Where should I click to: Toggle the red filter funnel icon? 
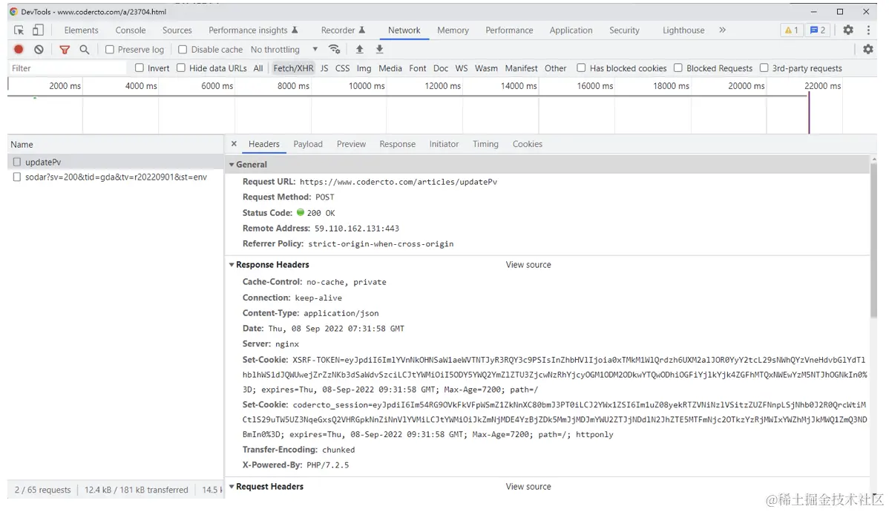(65, 50)
